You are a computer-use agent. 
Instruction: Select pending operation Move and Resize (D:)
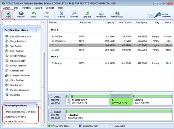(x=20, y=112)
